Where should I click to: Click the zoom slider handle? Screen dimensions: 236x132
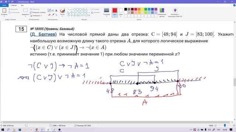(x=225, y=125)
